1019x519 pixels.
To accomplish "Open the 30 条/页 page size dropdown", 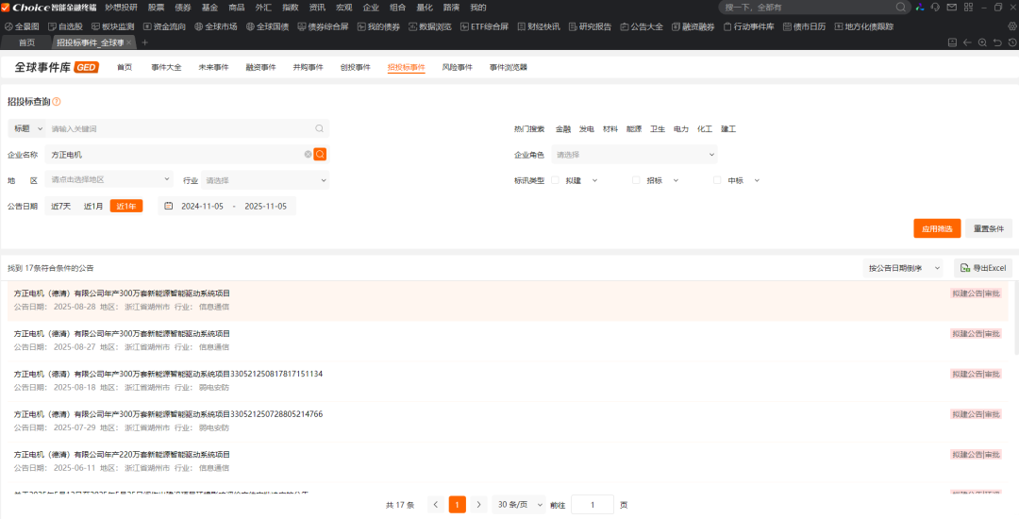I will click(x=521, y=505).
